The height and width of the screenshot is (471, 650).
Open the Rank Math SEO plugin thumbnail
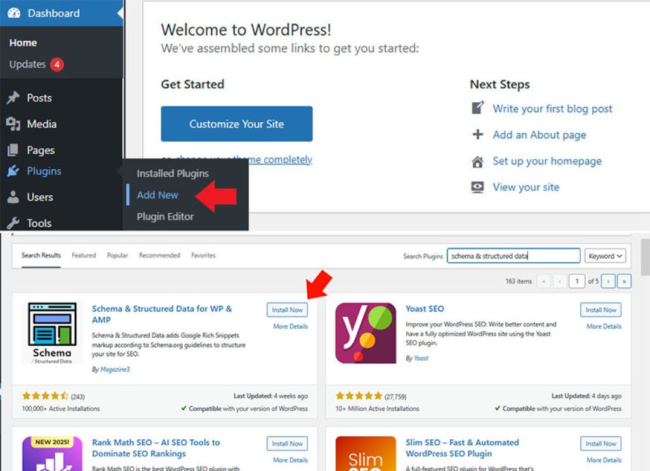52,453
